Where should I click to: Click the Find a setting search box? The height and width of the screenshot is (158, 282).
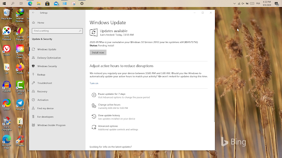tap(57, 31)
